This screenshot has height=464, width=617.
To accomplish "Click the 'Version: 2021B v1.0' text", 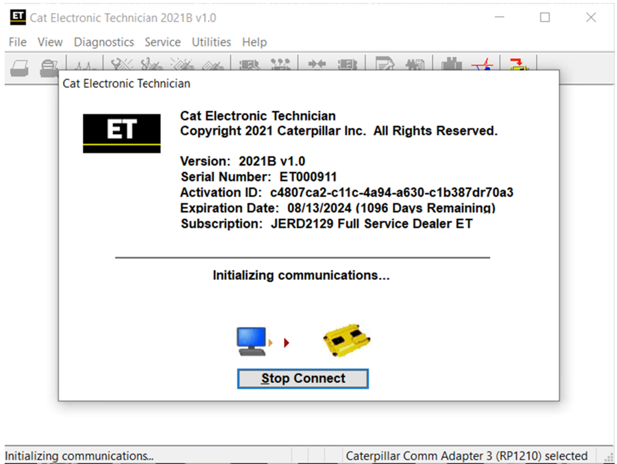I will pos(243,161).
